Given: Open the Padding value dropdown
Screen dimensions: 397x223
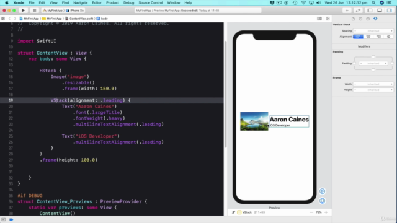Looking at the screenshot, I should click(373, 63).
